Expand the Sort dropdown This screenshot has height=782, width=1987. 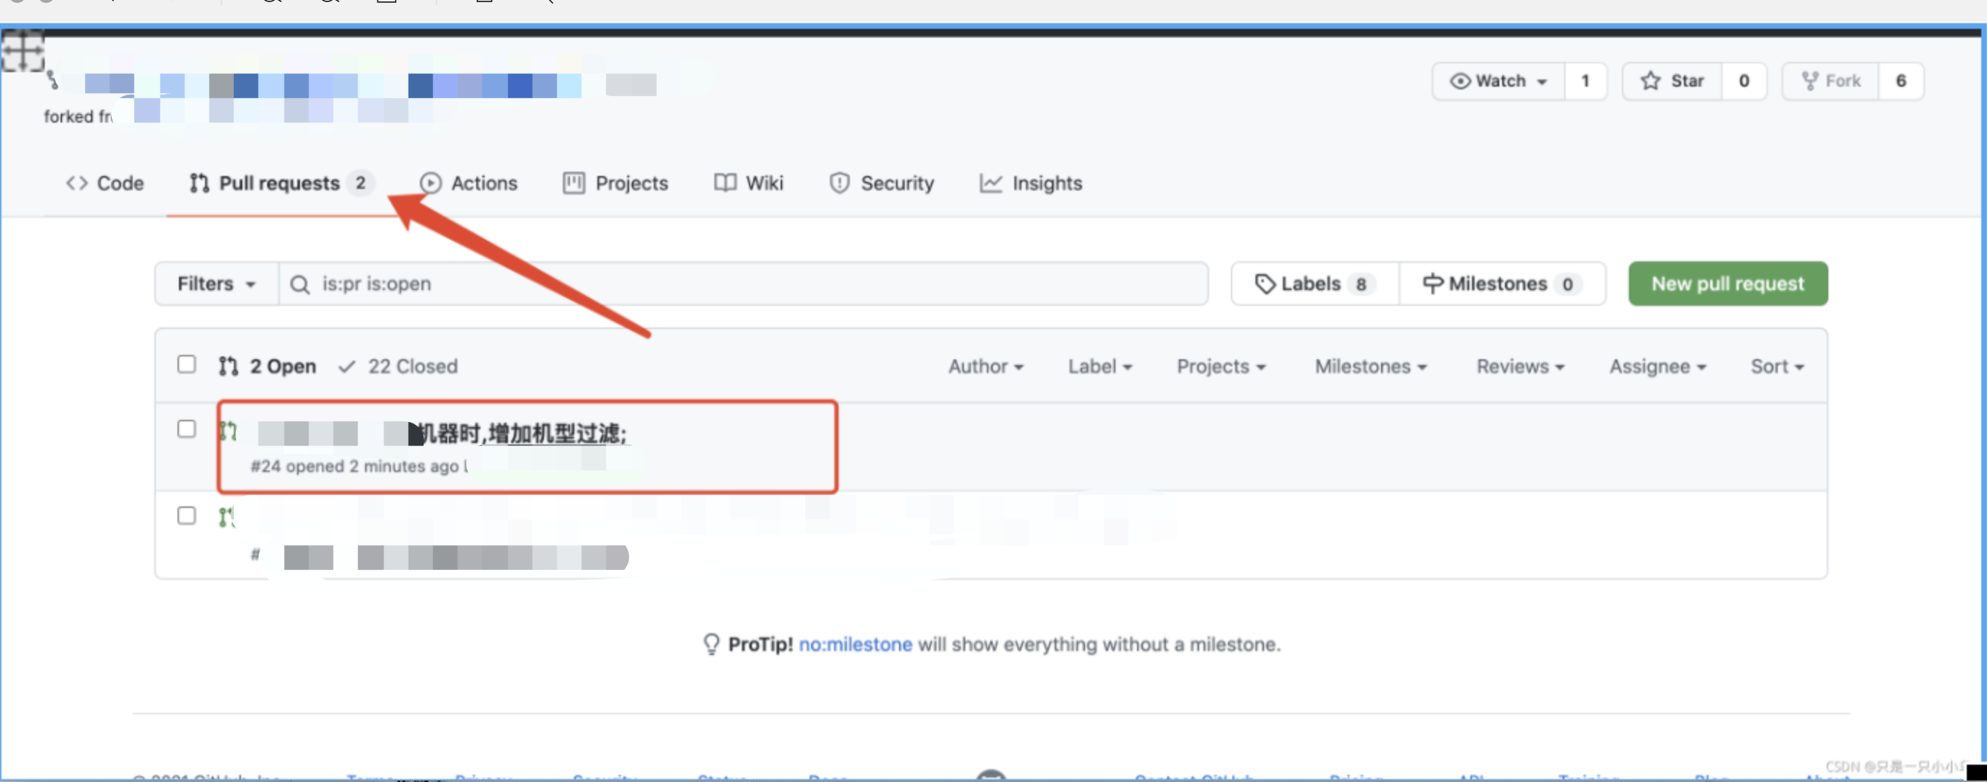[1776, 366]
